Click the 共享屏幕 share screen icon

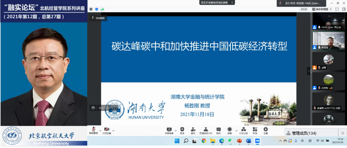click(x=169, y=130)
